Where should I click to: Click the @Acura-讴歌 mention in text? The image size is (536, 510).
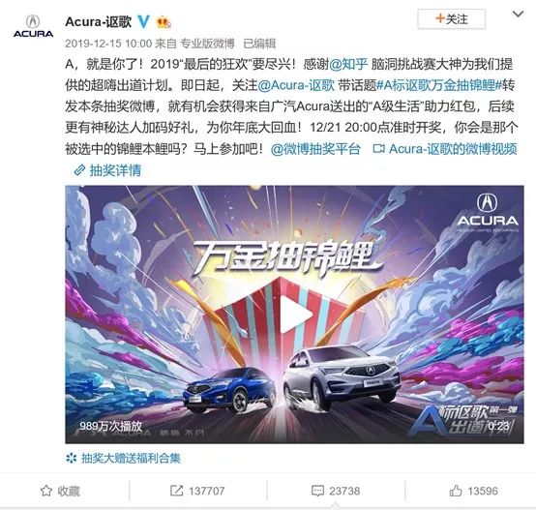[296, 85]
